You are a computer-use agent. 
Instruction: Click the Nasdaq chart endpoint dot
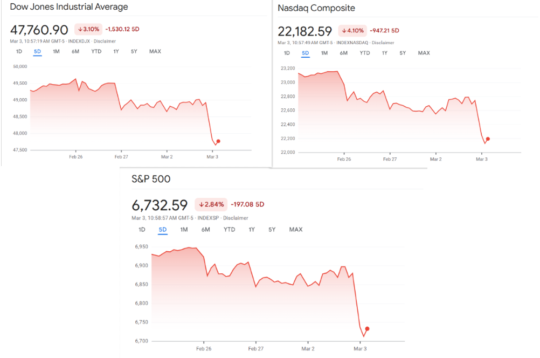pyautogui.click(x=488, y=139)
